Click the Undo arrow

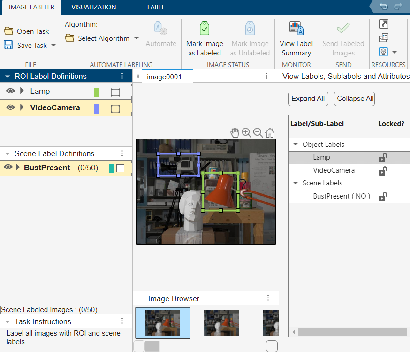384,7
